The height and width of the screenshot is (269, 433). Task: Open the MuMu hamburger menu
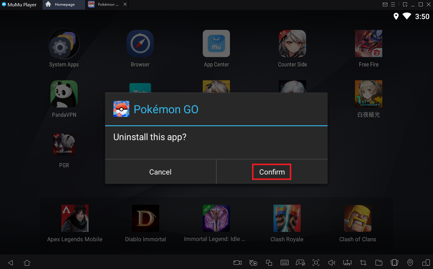393,5
